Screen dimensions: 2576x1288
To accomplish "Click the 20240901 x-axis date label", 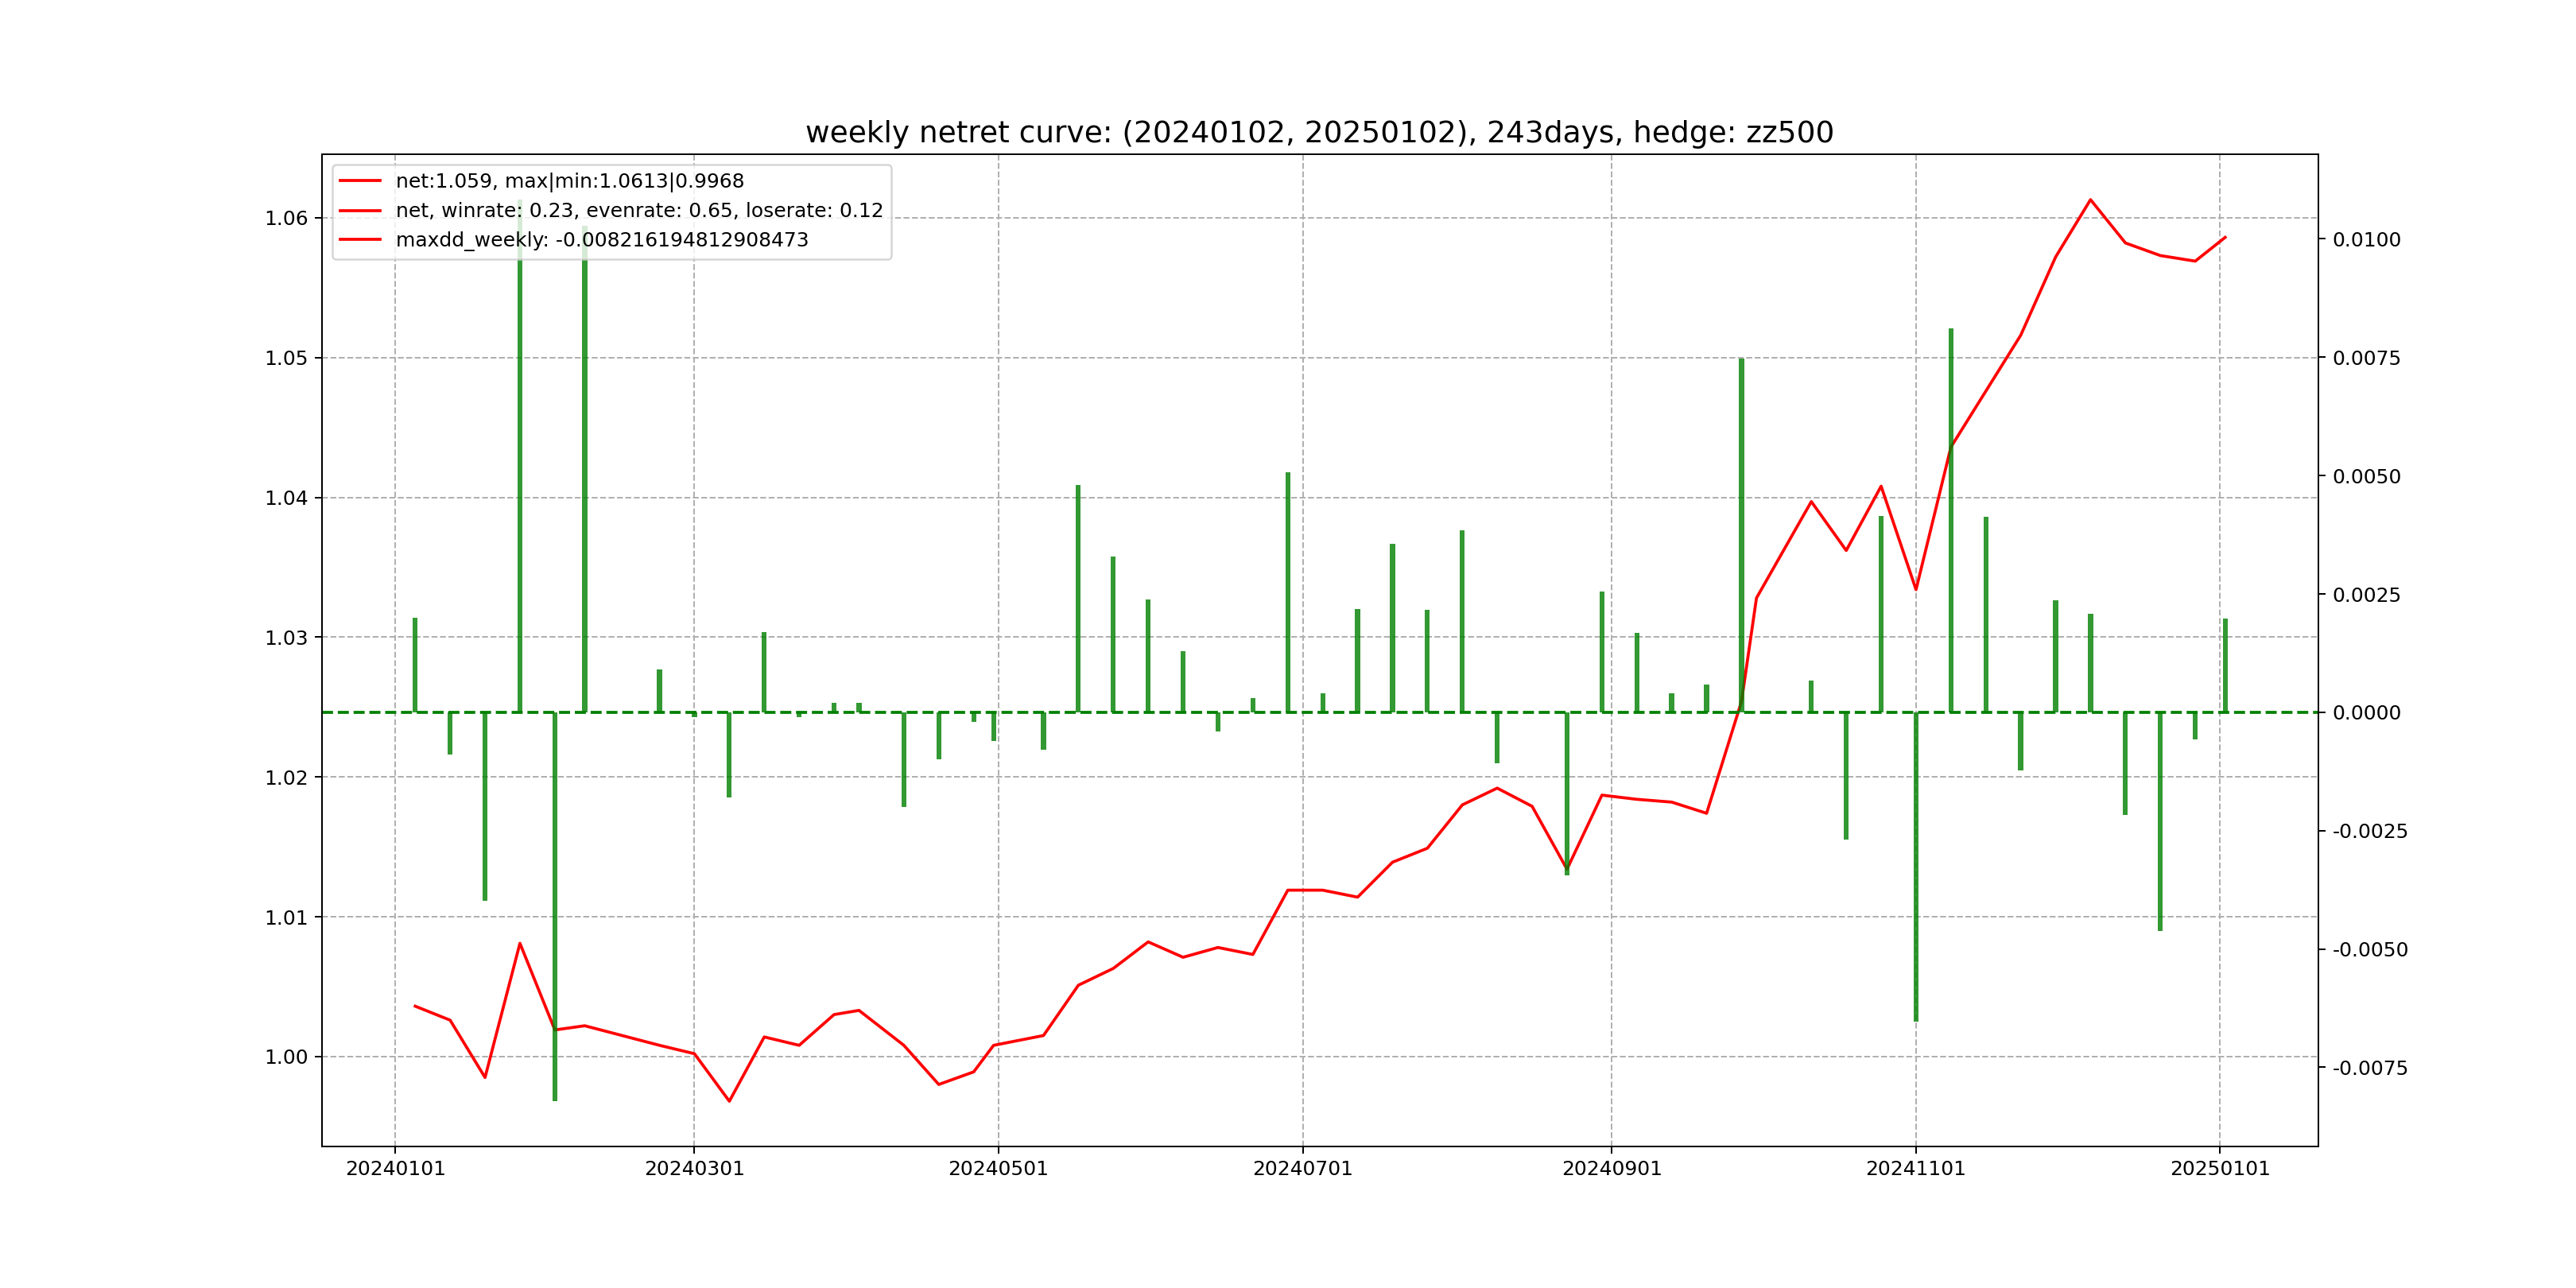I will tap(1611, 1169).
